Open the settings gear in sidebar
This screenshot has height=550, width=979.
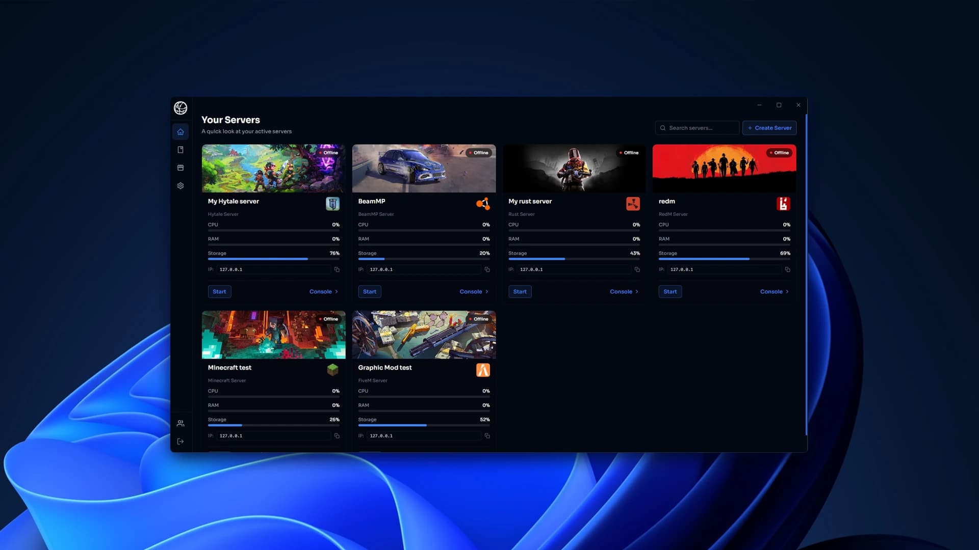181,186
